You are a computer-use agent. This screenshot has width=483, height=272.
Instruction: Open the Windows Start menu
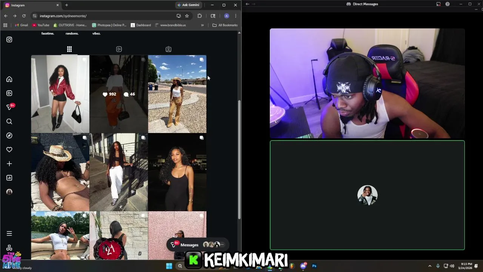tap(169, 266)
